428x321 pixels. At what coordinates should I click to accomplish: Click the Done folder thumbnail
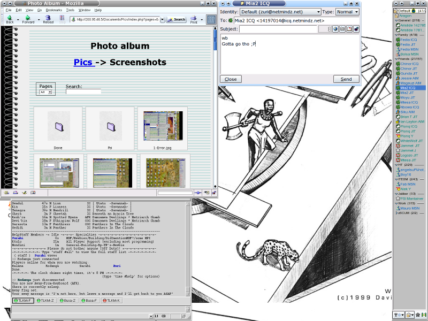pyautogui.click(x=58, y=128)
